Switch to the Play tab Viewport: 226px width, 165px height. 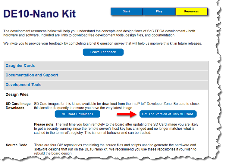[159, 11]
